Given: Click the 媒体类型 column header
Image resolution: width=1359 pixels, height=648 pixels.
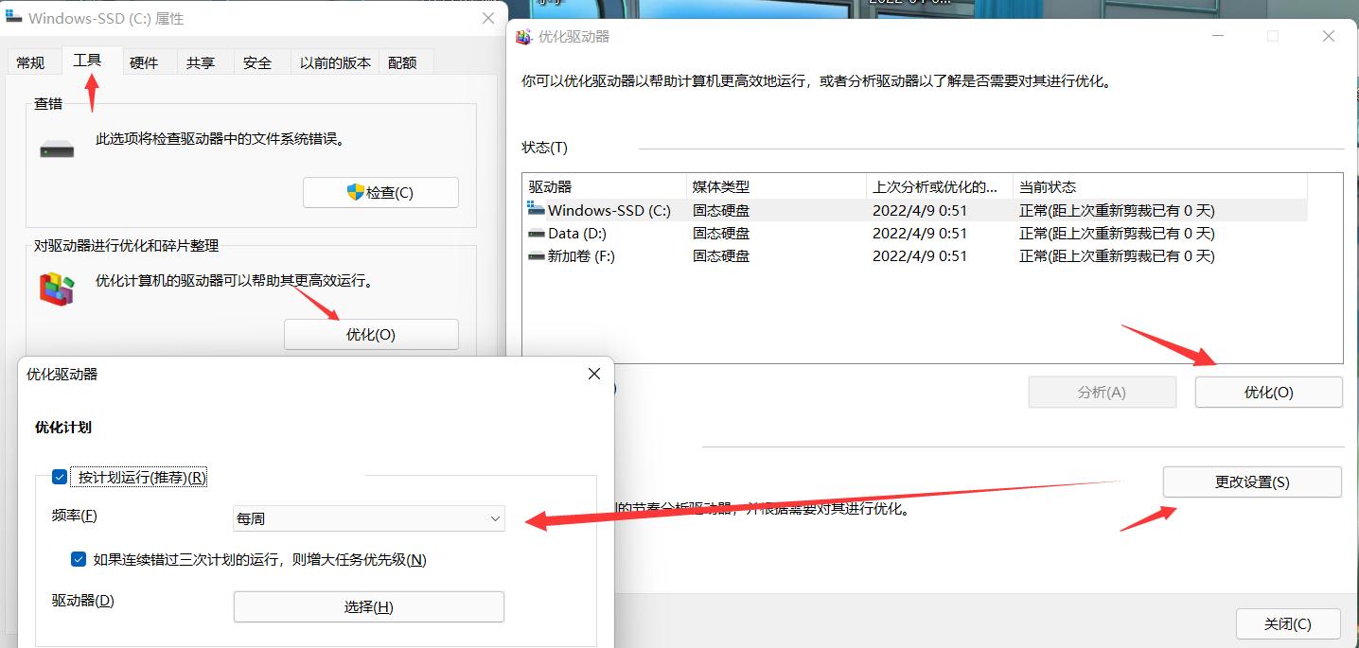Looking at the screenshot, I should (721, 185).
